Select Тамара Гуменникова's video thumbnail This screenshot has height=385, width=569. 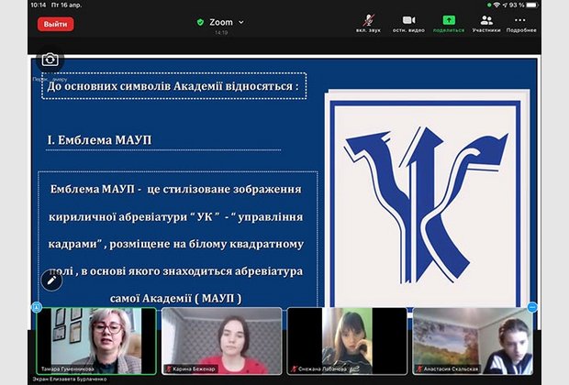(x=96, y=340)
